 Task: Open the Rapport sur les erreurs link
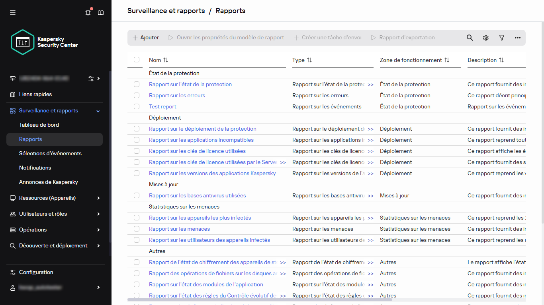click(x=177, y=95)
